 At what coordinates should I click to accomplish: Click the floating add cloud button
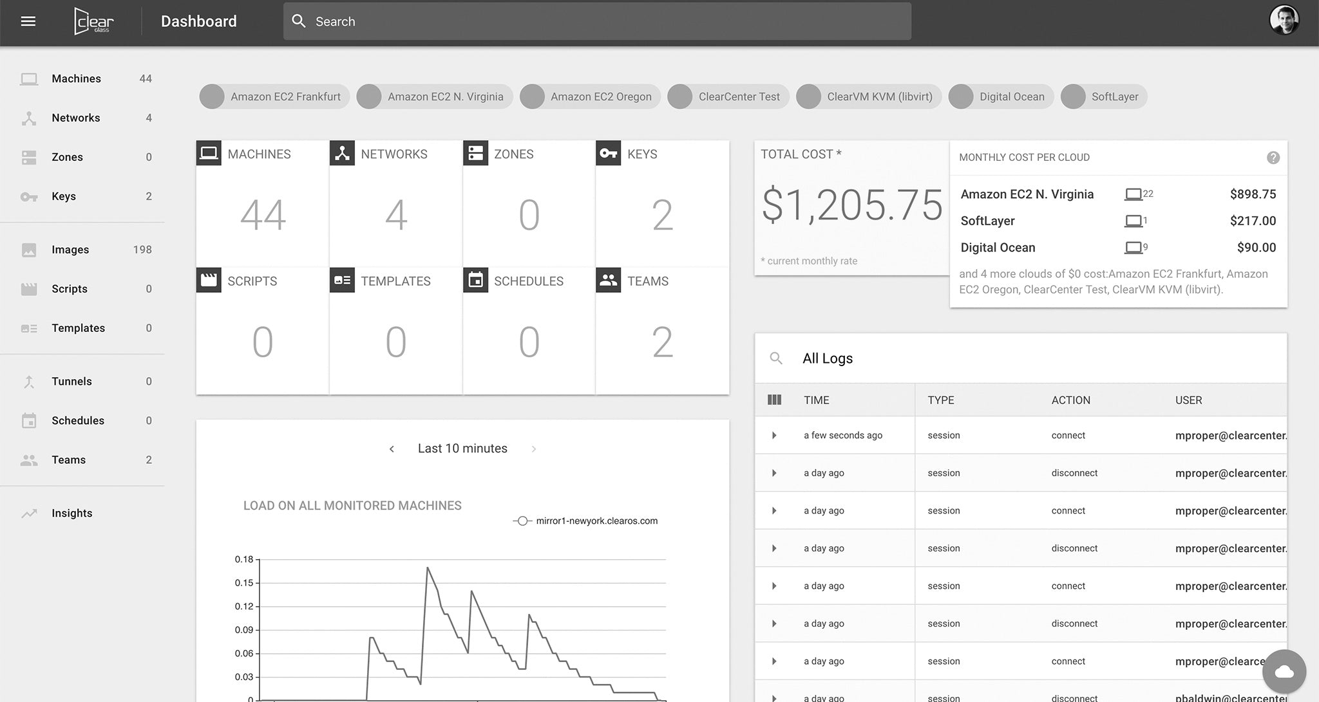click(x=1284, y=672)
